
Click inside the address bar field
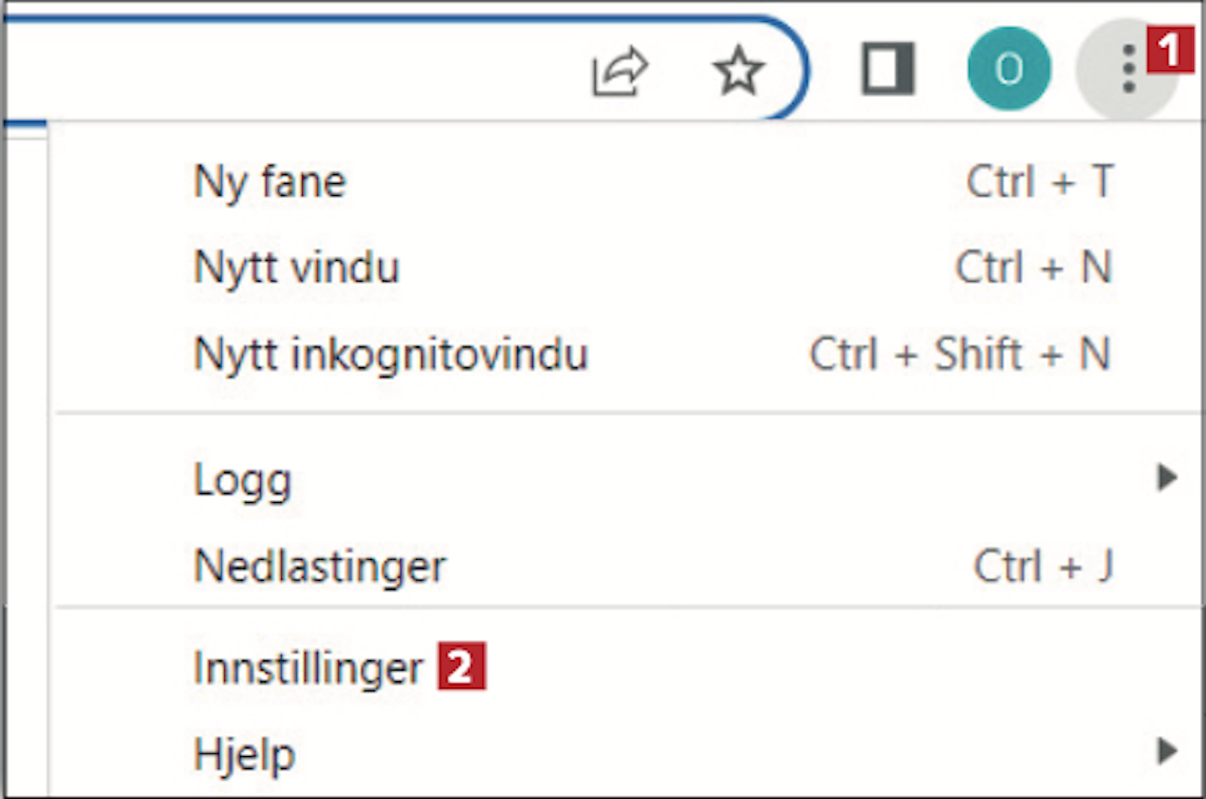(289, 69)
